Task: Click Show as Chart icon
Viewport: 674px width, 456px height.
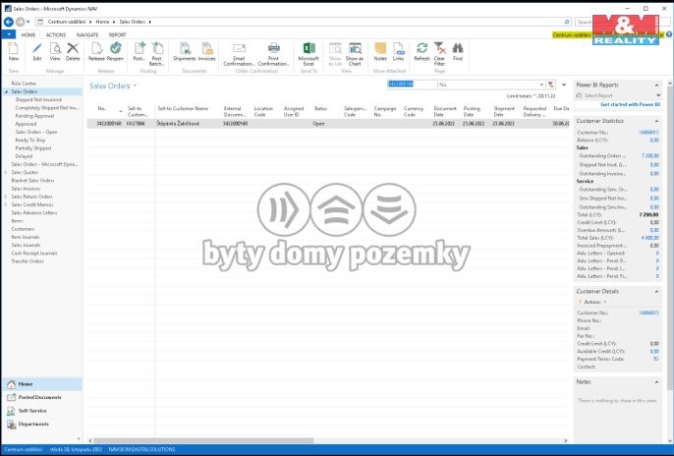Action: tap(355, 48)
